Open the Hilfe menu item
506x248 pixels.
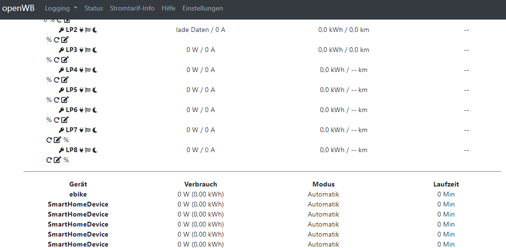pyautogui.click(x=168, y=9)
